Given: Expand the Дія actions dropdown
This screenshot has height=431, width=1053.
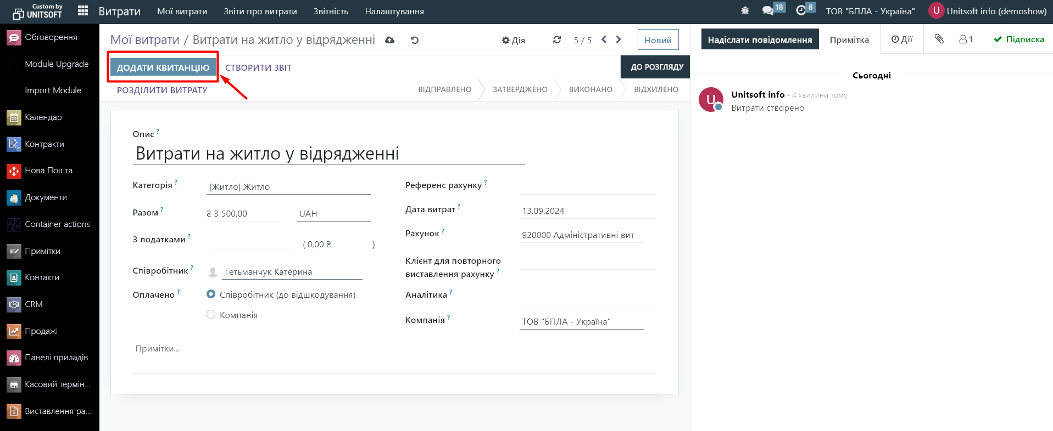Looking at the screenshot, I should coord(514,40).
